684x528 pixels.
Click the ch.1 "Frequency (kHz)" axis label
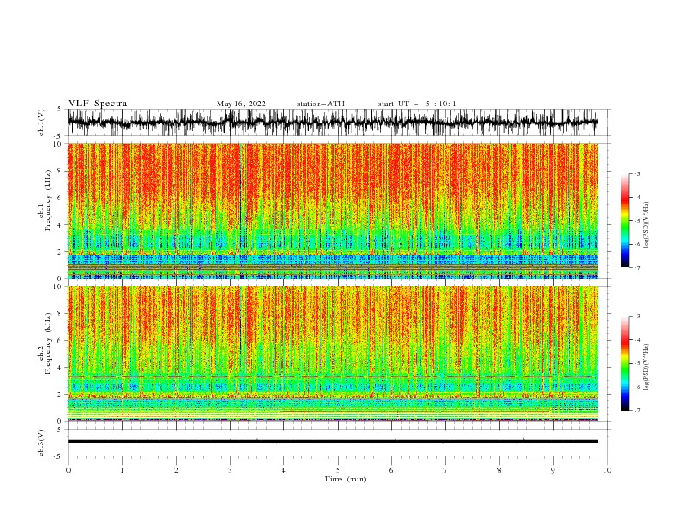tap(48, 201)
